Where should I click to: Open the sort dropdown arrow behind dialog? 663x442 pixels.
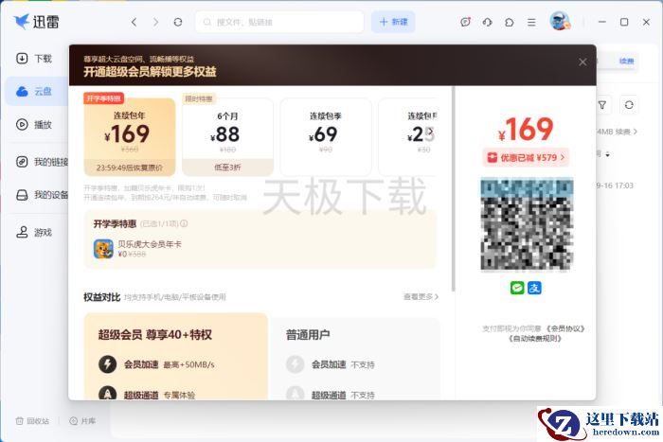pos(608,154)
